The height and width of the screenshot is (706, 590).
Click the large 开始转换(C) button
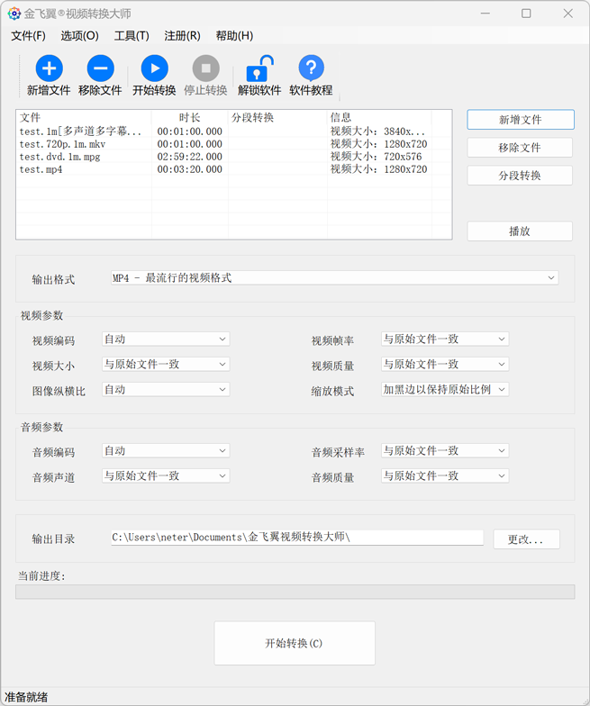click(295, 643)
